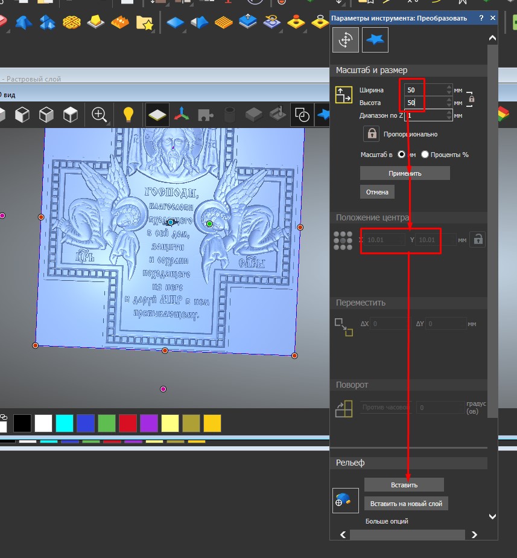Viewport: 517px width, 558px height.
Task: Click the magenta rotation handle below relief
Action: tap(163, 389)
